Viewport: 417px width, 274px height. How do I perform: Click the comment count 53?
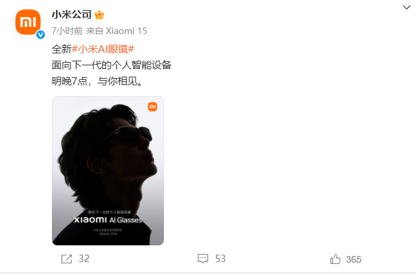click(x=220, y=259)
